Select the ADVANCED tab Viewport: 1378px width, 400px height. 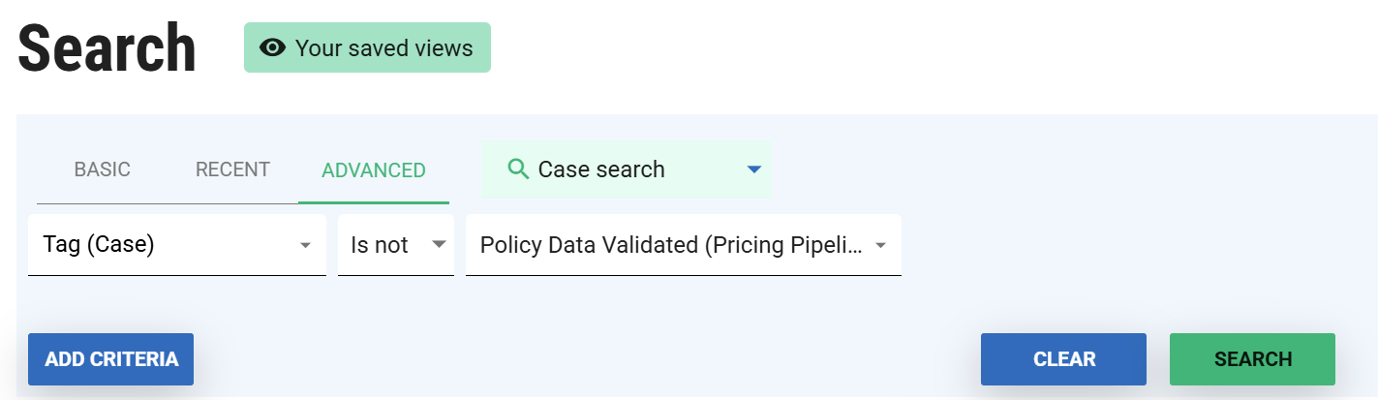373,170
